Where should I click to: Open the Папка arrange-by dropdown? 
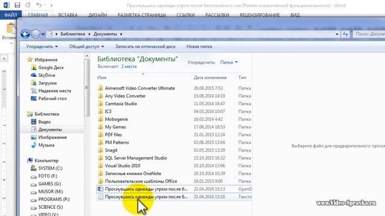click(x=229, y=62)
